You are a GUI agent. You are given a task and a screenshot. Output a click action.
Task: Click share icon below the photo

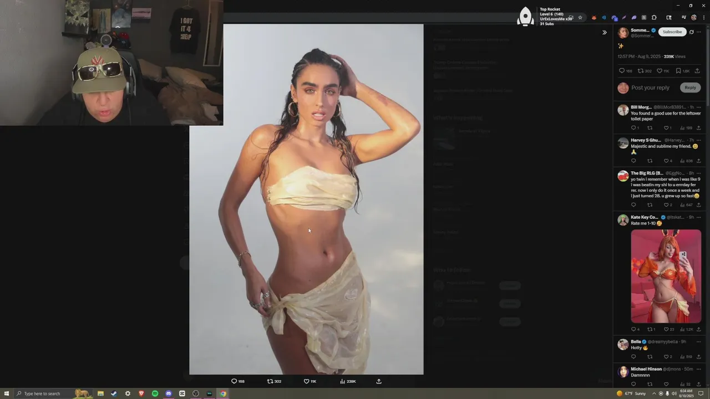pos(379,381)
